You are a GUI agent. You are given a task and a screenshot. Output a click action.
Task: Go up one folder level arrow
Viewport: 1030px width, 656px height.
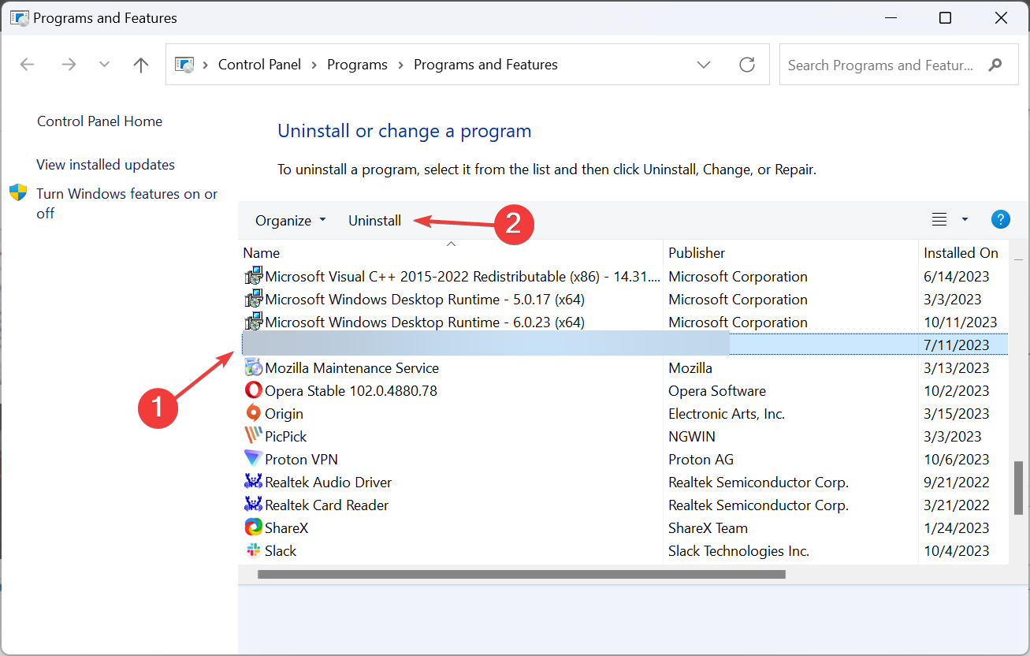pos(141,65)
